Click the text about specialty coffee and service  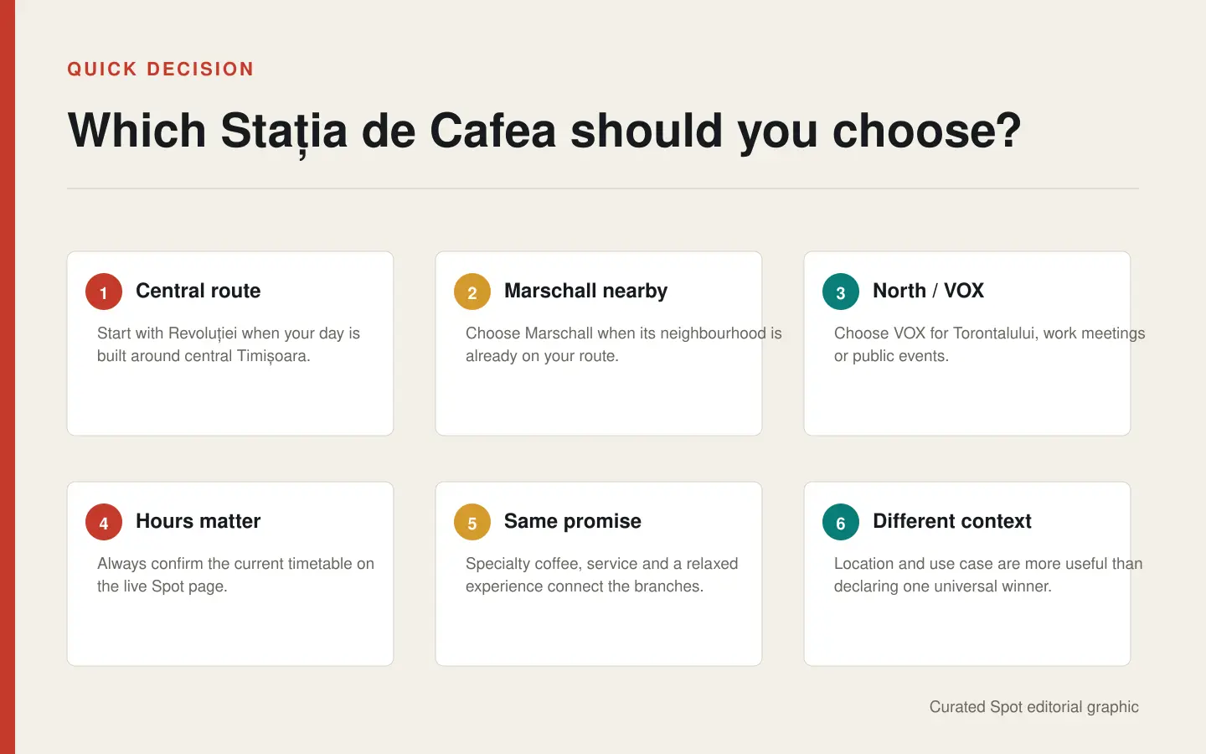[x=602, y=575]
